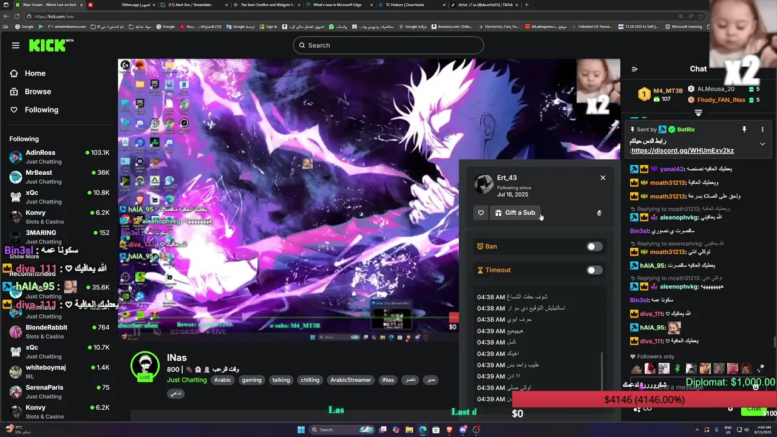This screenshot has width=777, height=437.
Task: Toggle the Ban switch
Action: pyautogui.click(x=594, y=246)
